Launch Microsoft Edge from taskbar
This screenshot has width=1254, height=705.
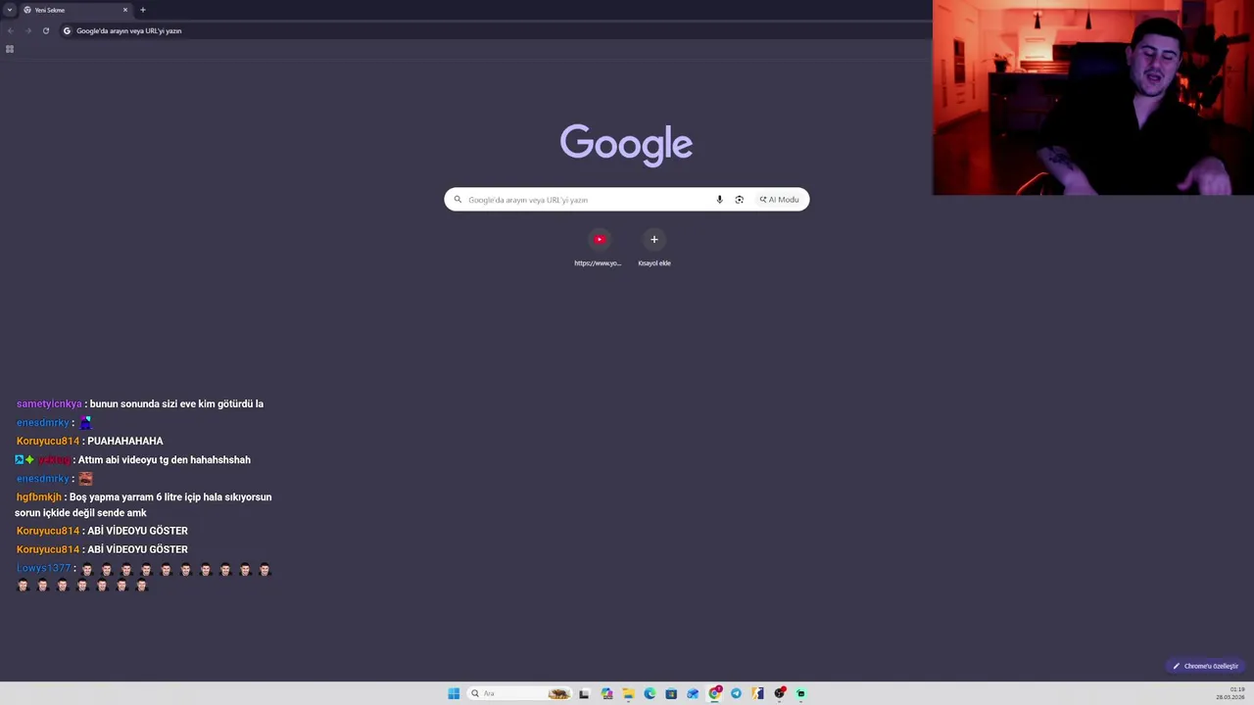pyautogui.click(x=650, y=693)
